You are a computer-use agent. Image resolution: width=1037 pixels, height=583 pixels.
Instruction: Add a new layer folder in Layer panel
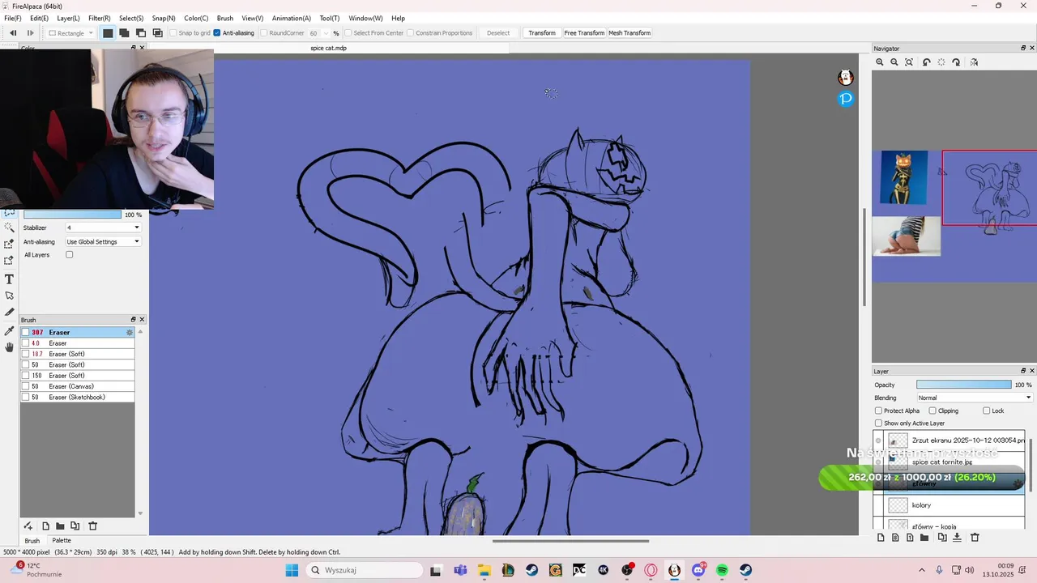(x=924, y=538)
